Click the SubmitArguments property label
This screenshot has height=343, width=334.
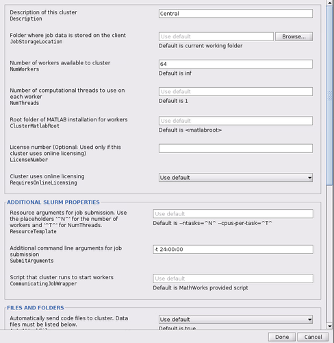coord(31,261)
